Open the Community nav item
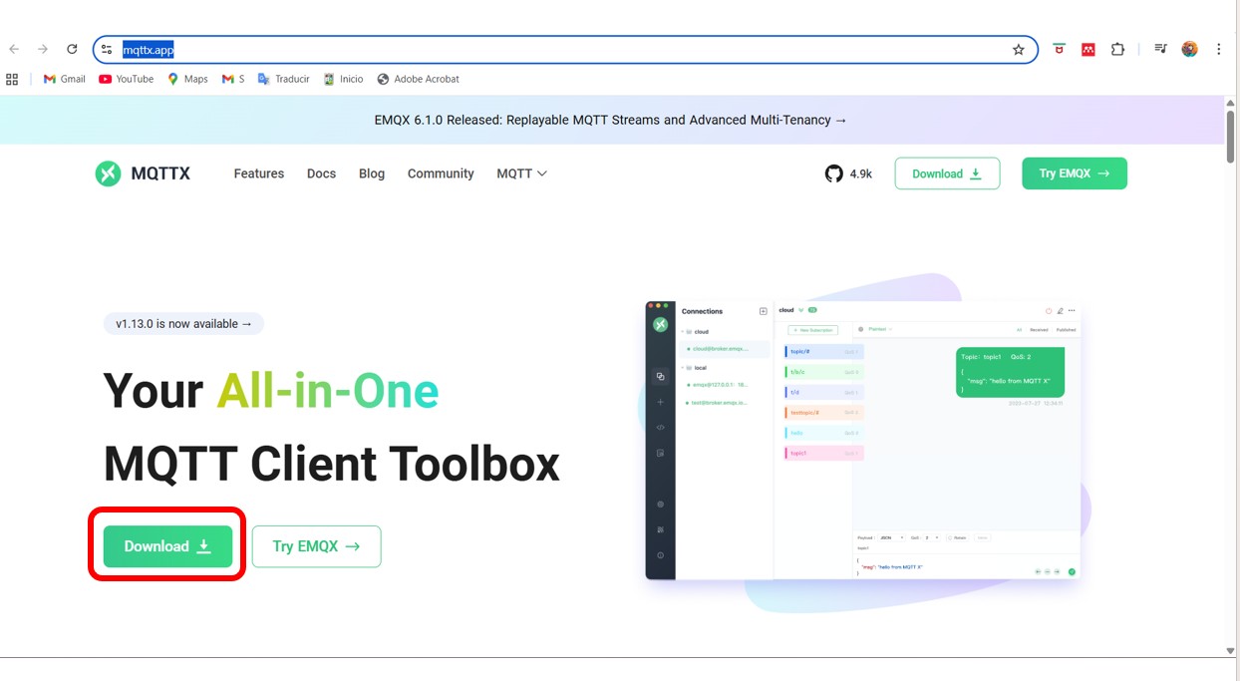Screen dimensions: 1240x681 click(441, 173)
